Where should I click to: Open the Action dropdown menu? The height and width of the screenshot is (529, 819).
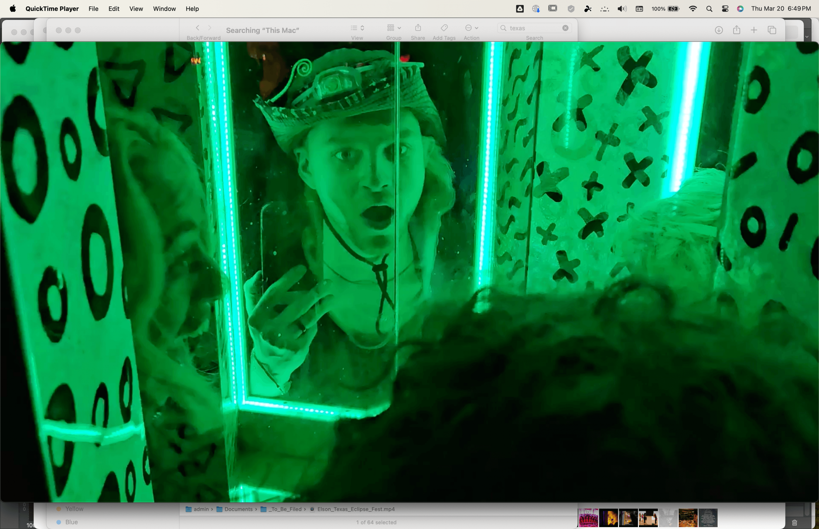point(471,28)
